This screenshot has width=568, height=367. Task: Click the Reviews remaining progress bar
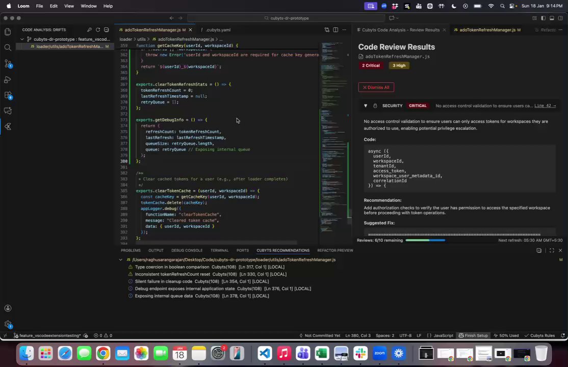425,240
